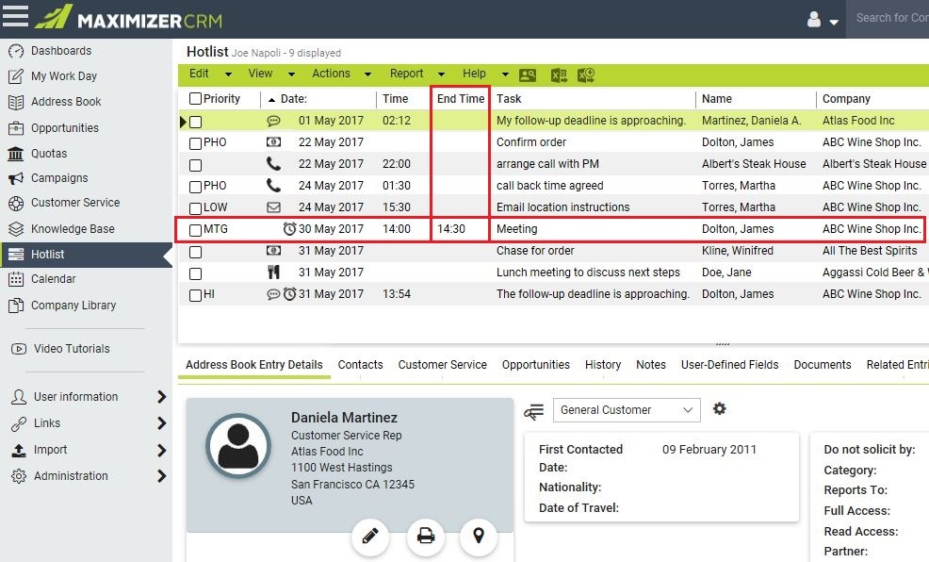Click the Campaigns megaphone icon
Image resolution: width=929 pixels, height=562 pixels.
16,178
